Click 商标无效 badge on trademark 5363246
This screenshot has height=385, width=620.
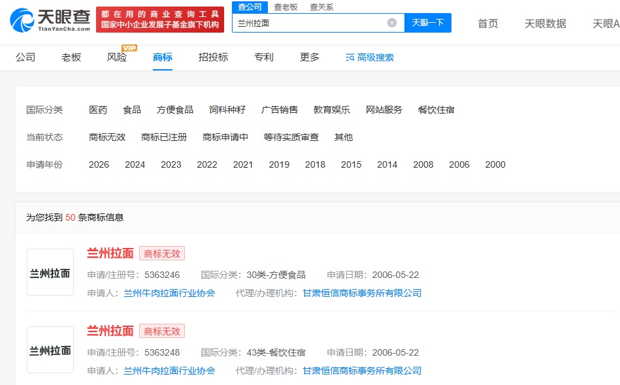coord(162,253)
